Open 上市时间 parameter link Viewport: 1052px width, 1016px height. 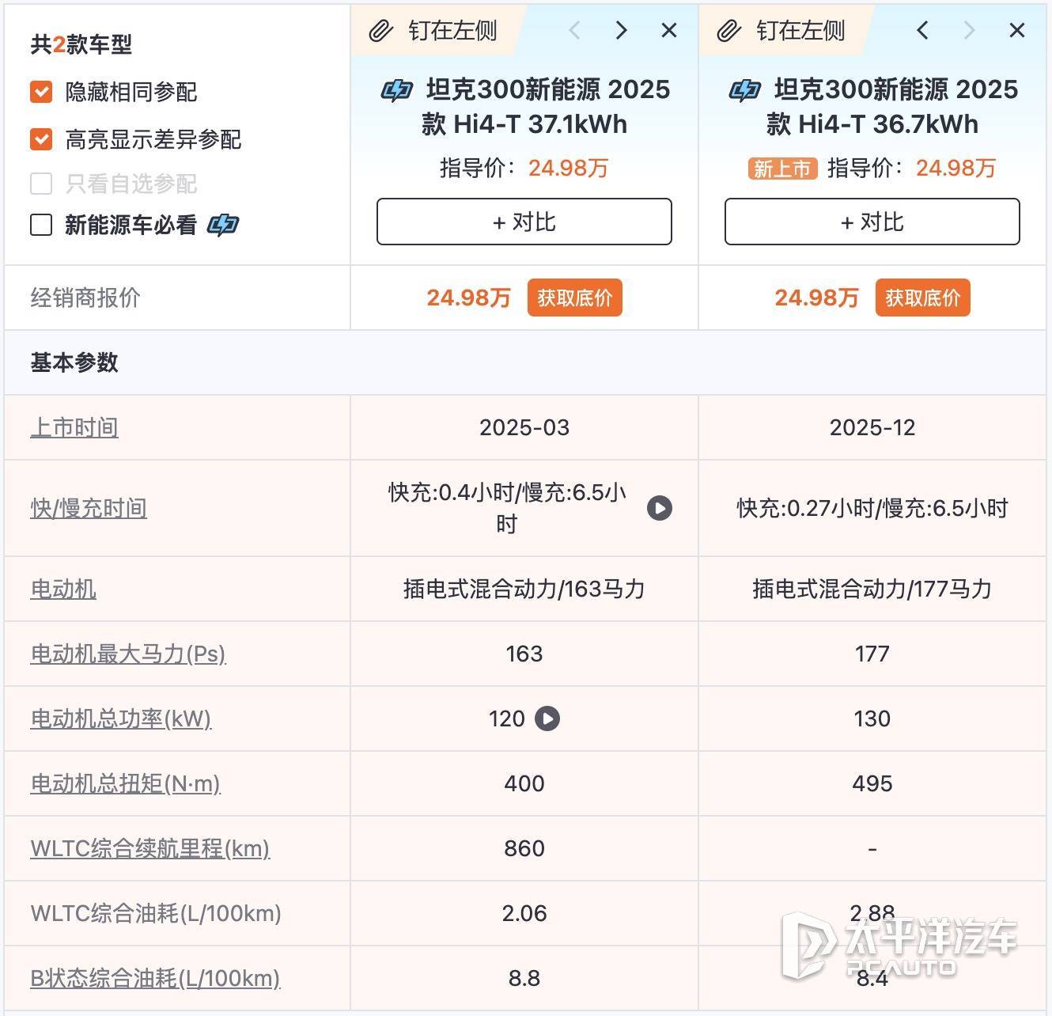[x=74, y=427]
